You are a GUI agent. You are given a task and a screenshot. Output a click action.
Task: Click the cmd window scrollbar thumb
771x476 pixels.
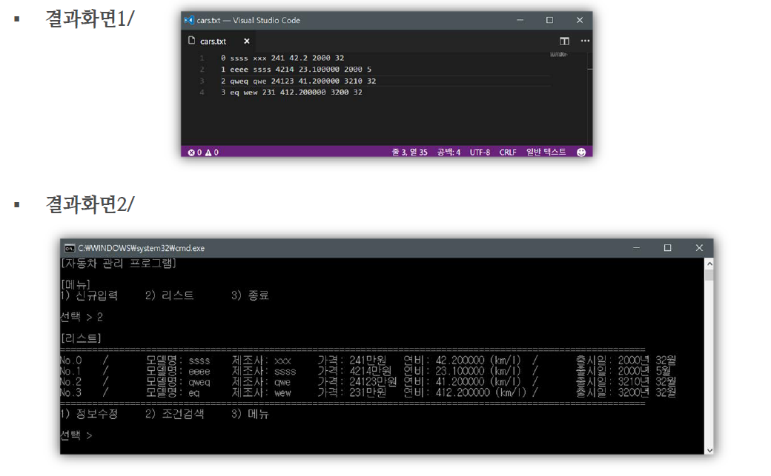709,275
